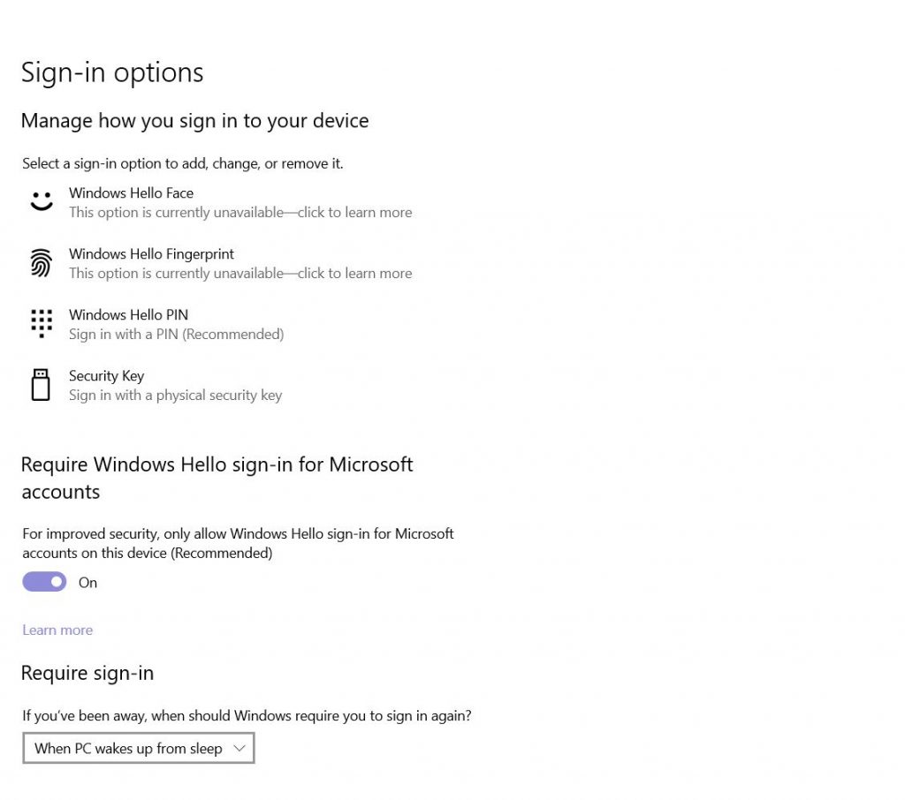Select the Windows Hello Fingerprint icon
This screenshot has height=800, width=905.
click(41, 262)
